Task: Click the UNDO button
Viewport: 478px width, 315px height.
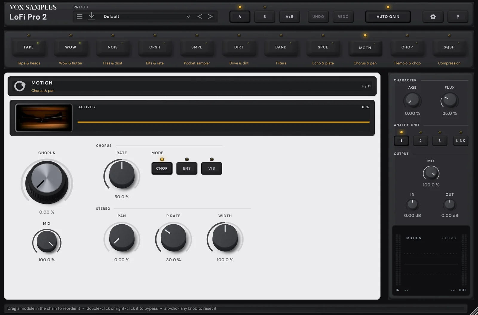Action: [x=318, y=17]
